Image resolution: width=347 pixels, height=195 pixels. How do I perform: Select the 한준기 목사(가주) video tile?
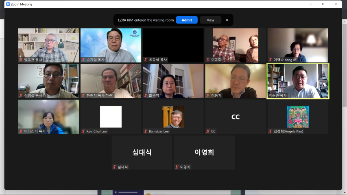click(x=111, y=81)
